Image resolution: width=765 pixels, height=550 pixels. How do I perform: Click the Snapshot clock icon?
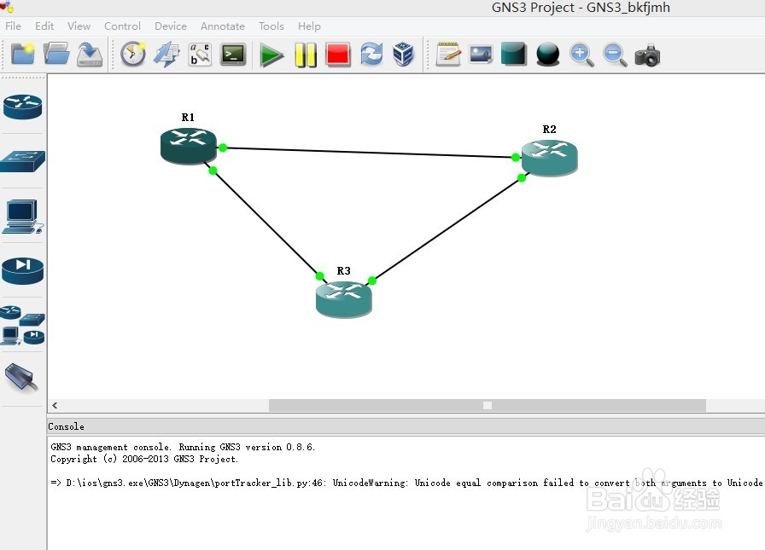click(132, 54)
